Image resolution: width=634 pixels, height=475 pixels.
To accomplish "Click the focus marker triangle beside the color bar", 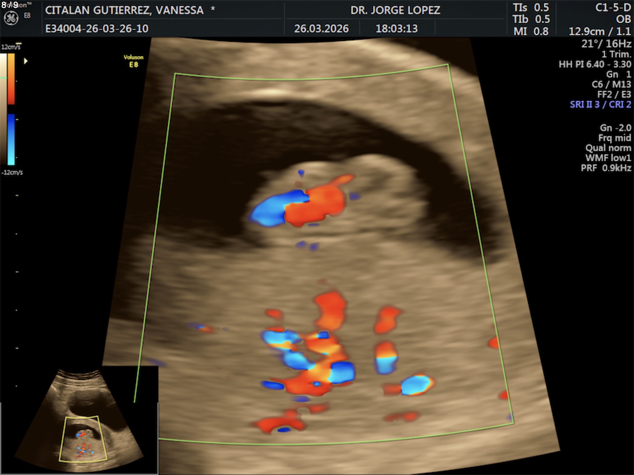I will click(x=26, y=61).
